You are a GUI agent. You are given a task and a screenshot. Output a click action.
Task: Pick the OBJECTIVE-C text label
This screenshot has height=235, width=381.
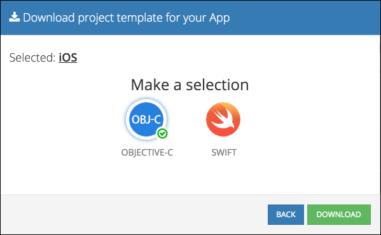[147, 152]
